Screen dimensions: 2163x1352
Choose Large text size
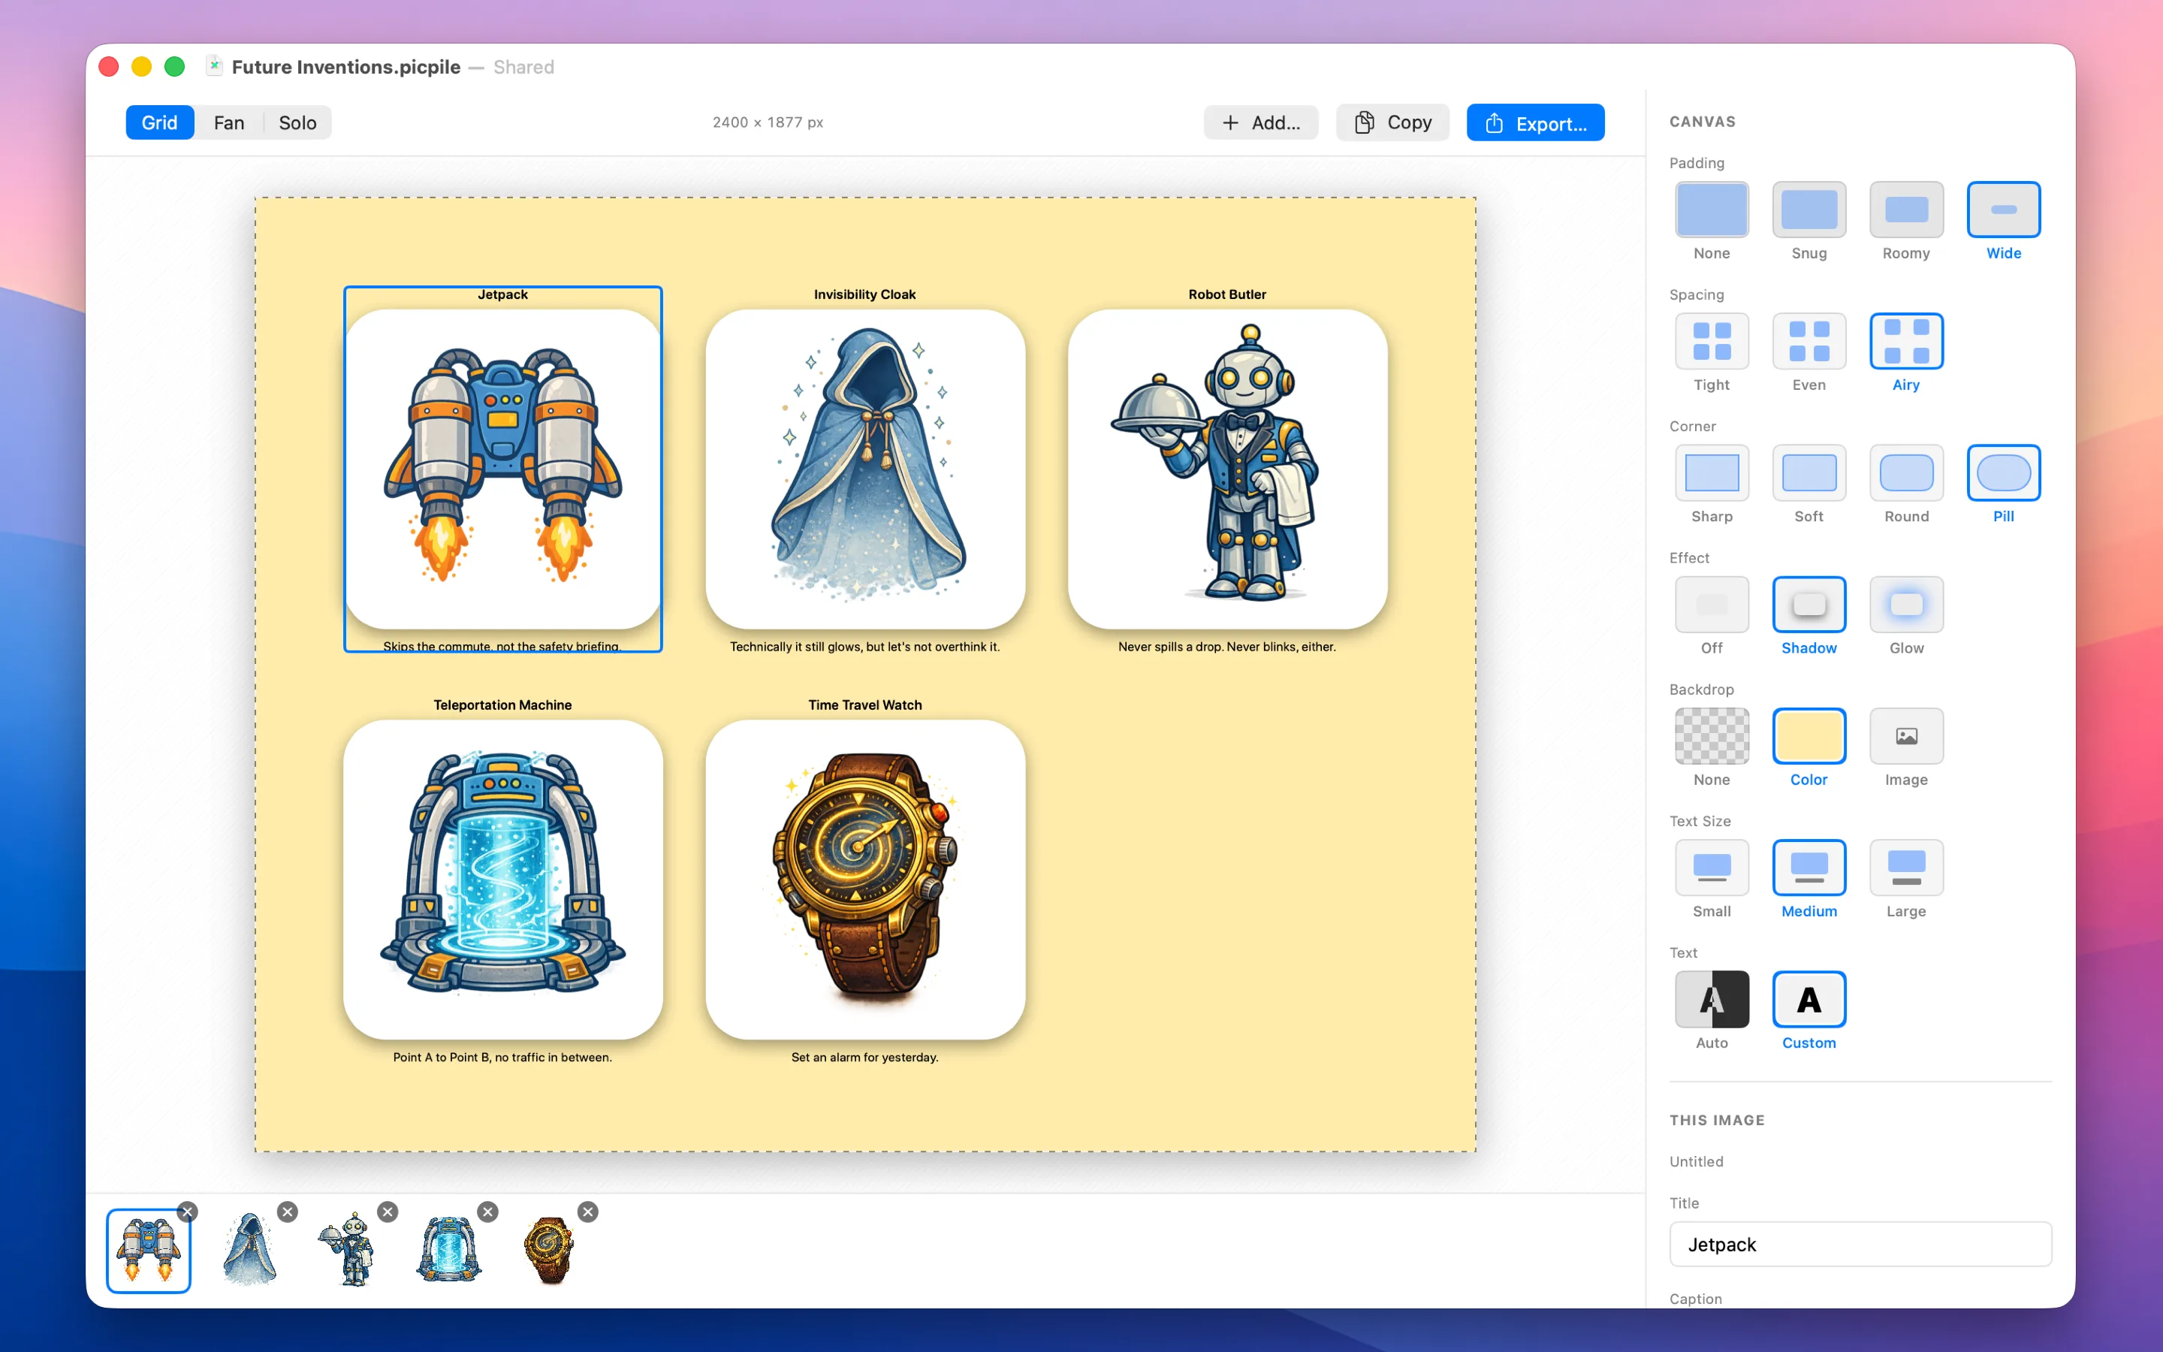pyautogui.click(x=1905, y=868)
